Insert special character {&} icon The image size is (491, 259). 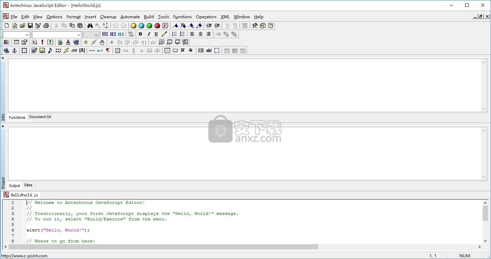(x=82, y=51)
